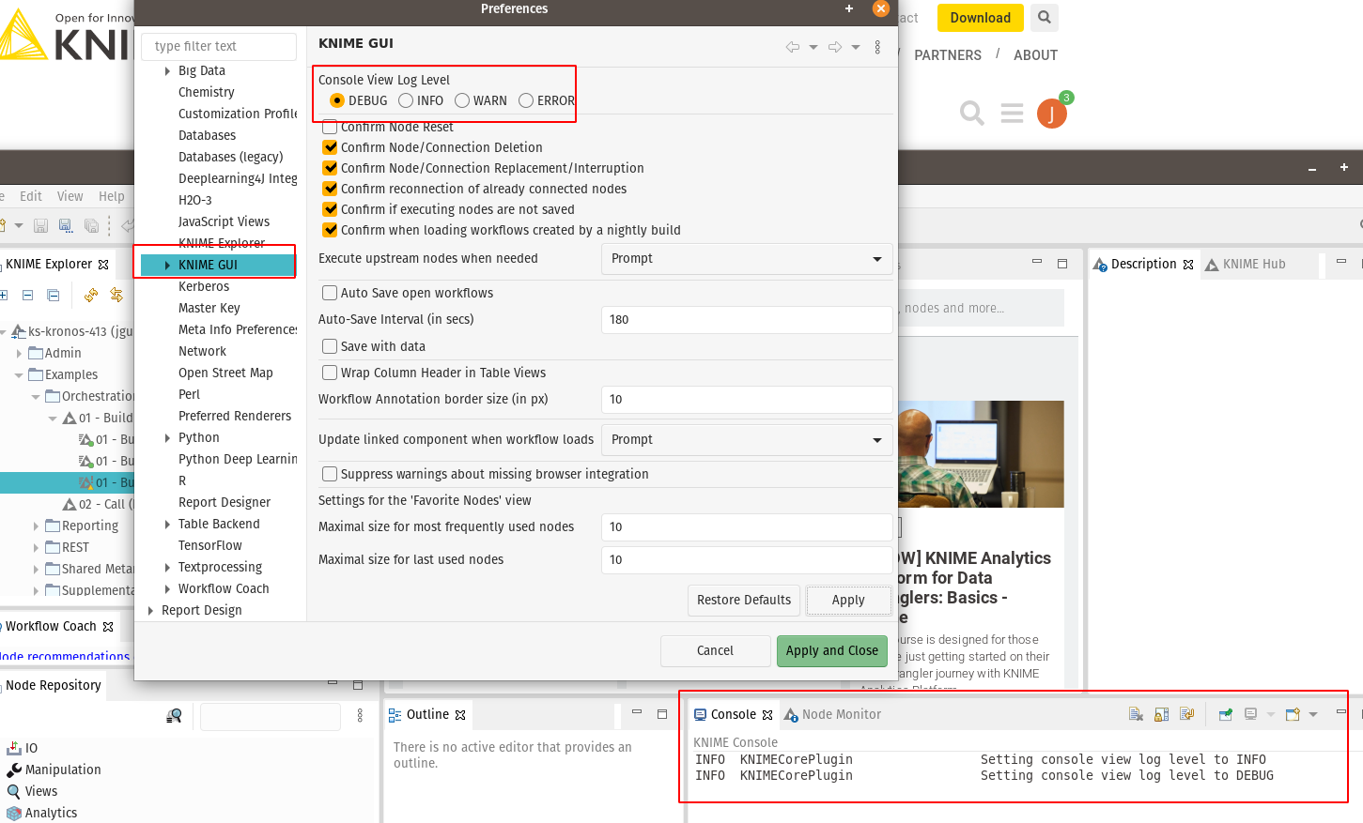Open Update linked component dropdown
1363x823 pixels.
point(747,439)
